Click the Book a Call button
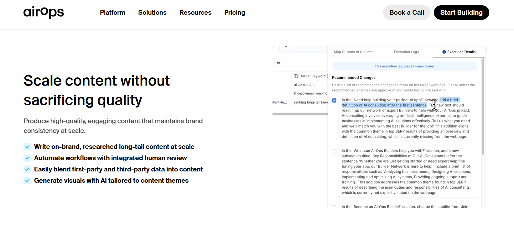The image size is (514, 236). [407, 13]
